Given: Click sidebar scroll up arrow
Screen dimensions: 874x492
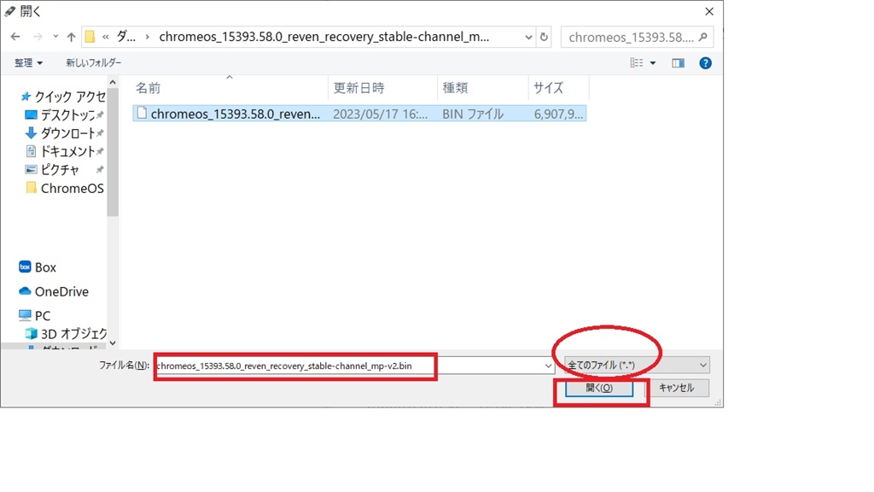Looking at the screenshot, I should pos(113,83).
